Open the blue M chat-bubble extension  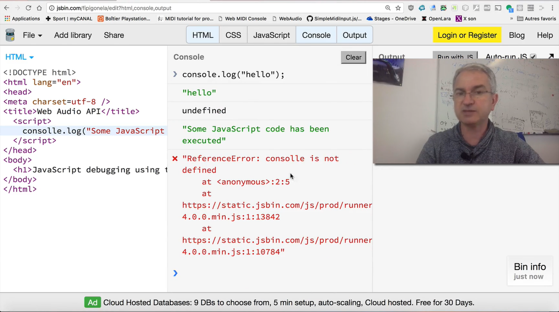point(422,8)
